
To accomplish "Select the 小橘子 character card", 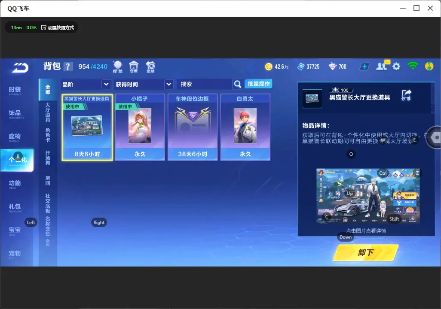I will (140, 127).
